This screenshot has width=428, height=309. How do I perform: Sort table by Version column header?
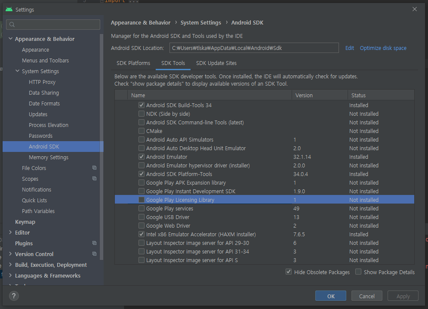[x=320, y=95]
